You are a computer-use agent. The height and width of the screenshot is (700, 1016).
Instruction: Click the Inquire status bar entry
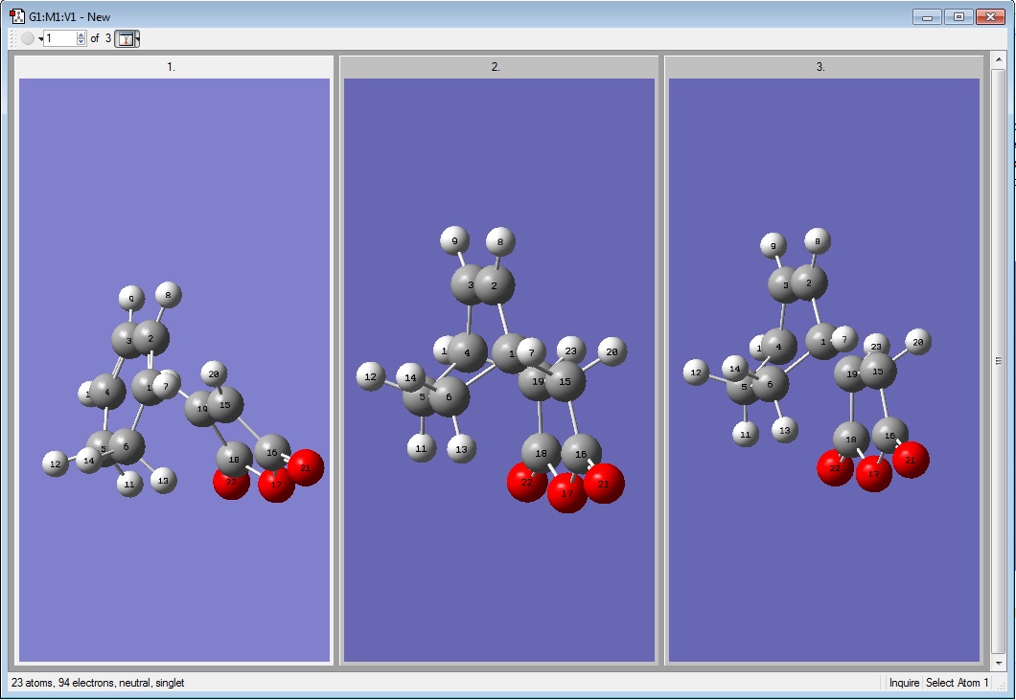coord(904,683)
